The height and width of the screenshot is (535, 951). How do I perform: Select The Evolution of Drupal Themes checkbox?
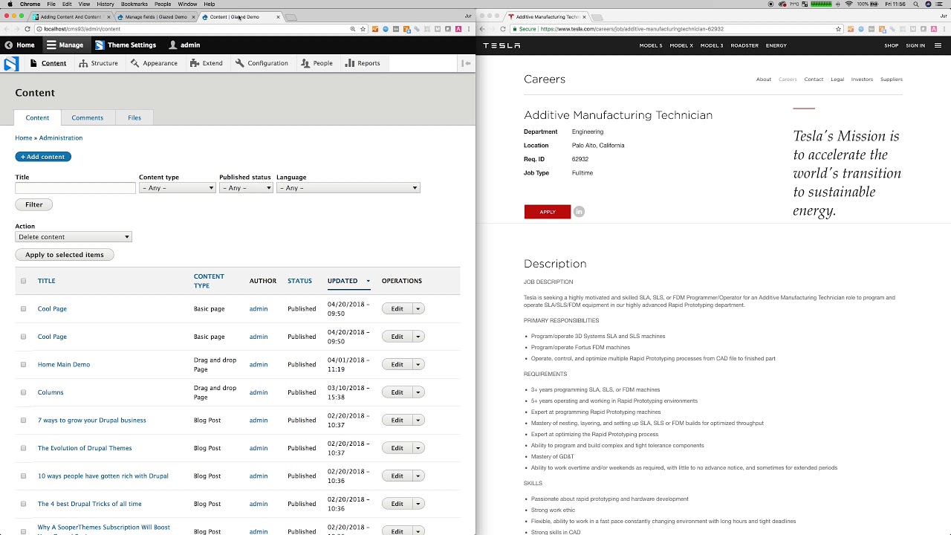coord(23,448)
